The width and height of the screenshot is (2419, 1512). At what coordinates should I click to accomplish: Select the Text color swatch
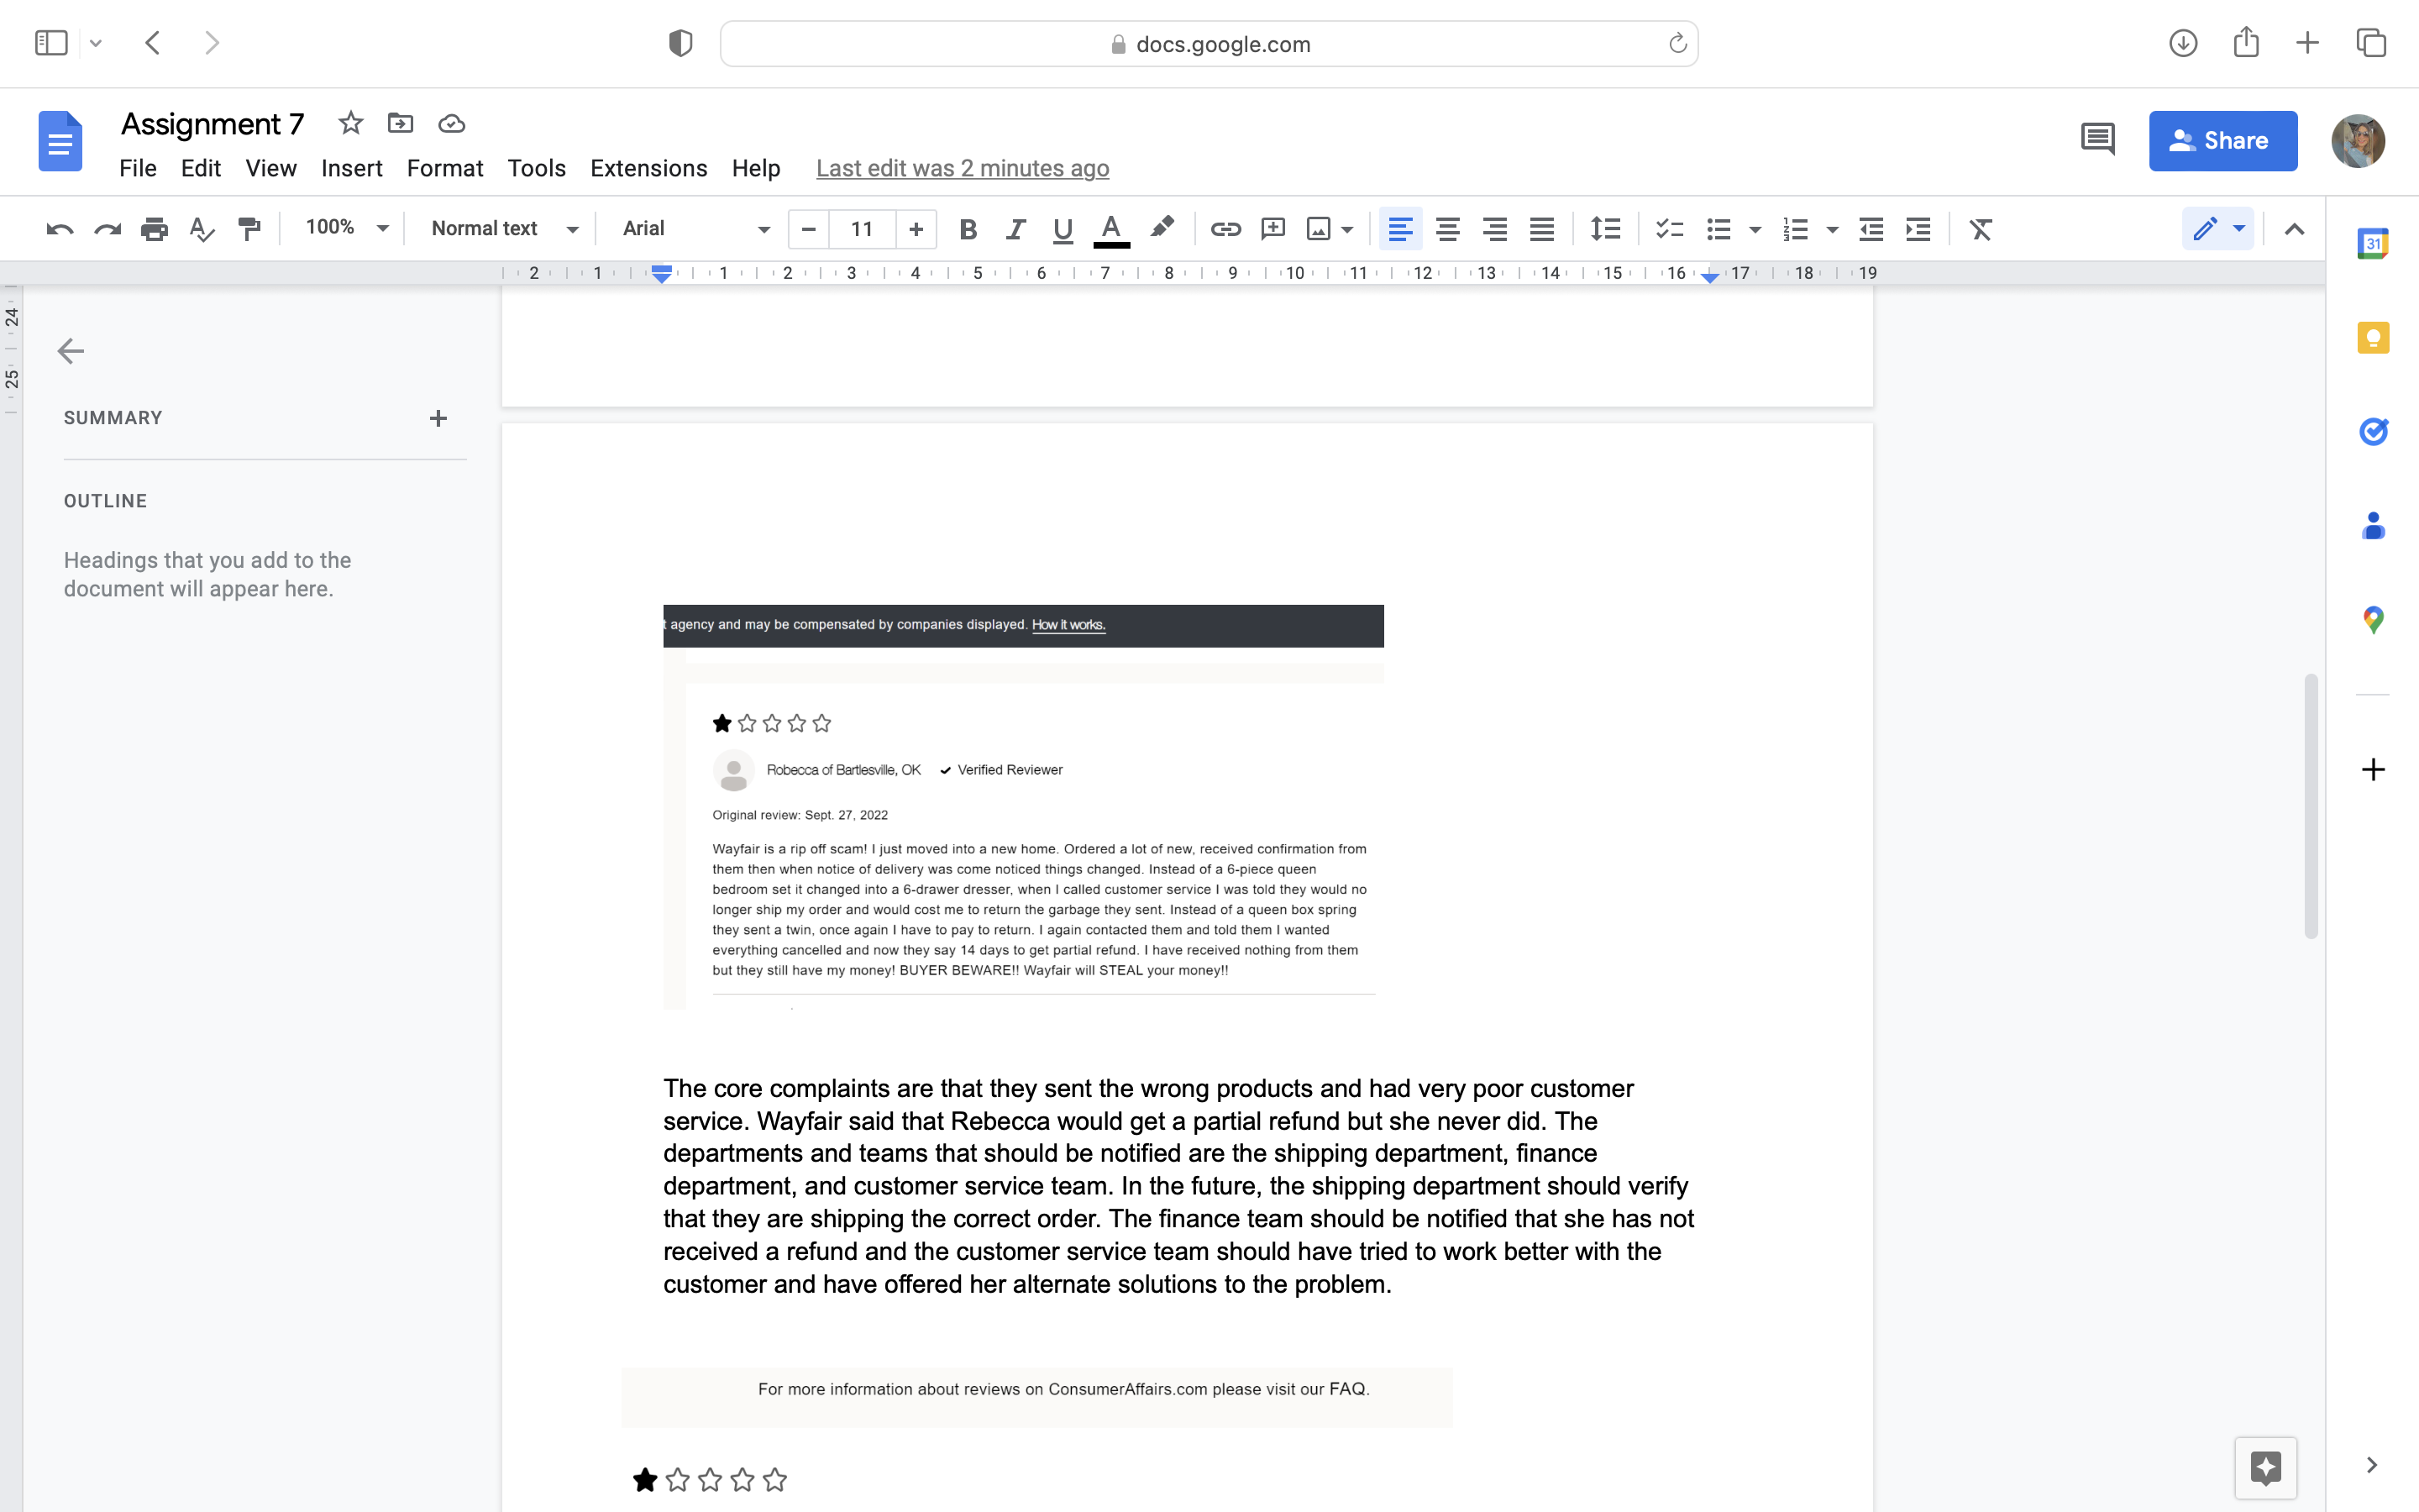coord(1111,229)
